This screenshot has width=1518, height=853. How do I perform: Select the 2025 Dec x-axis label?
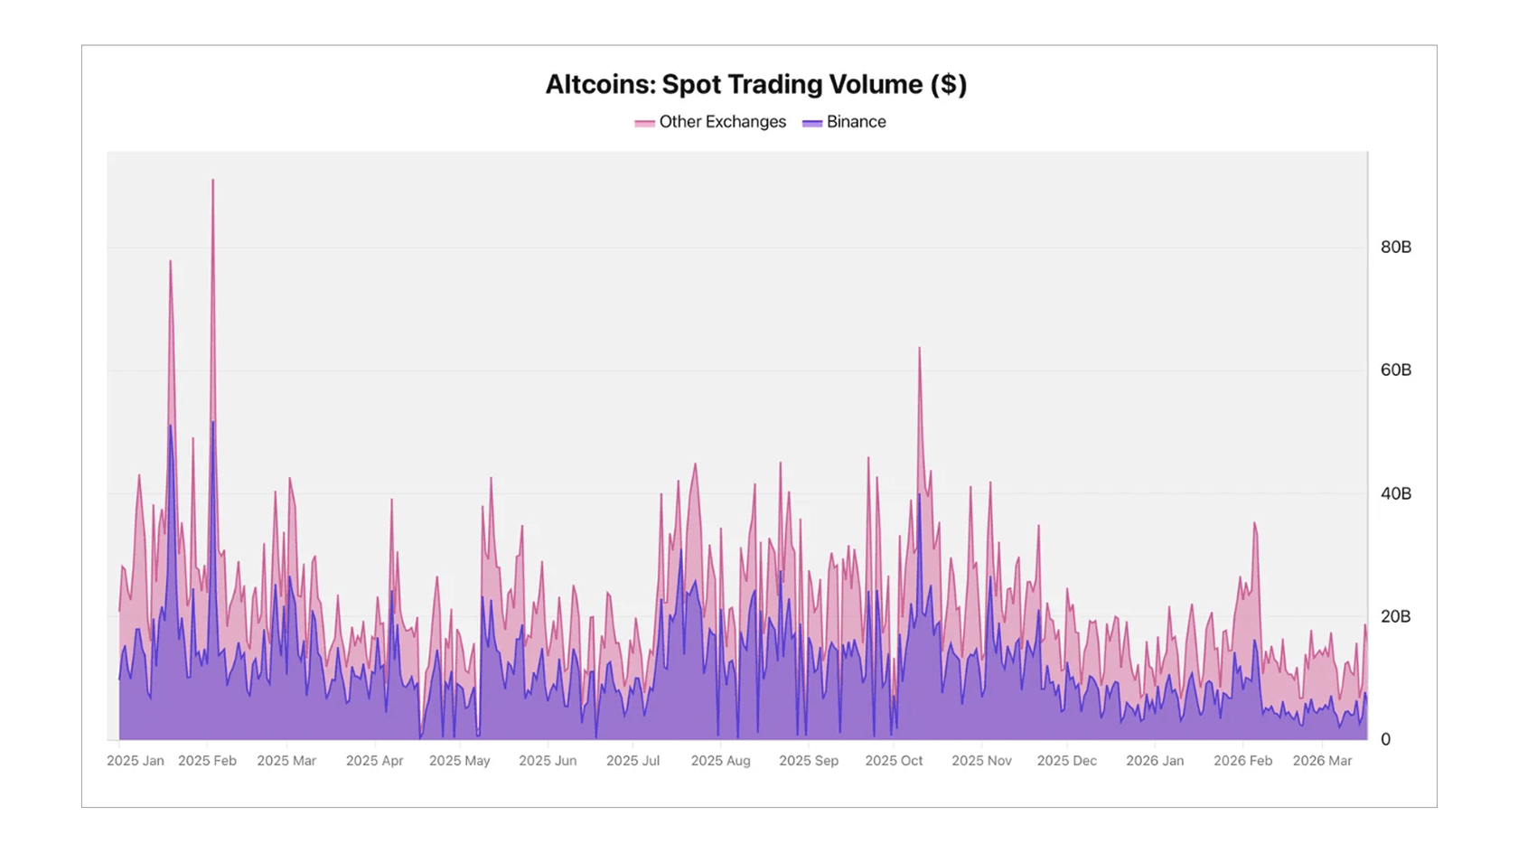tap(1066, 761)
